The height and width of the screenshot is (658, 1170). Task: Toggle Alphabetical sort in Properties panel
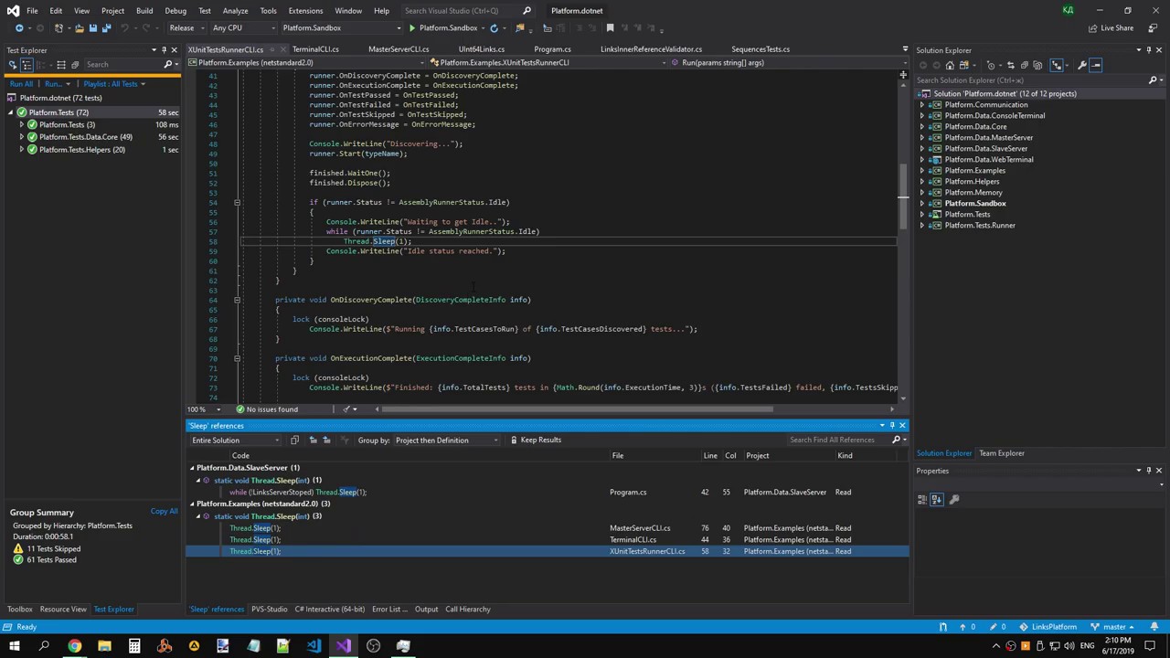(x=937, y=500)
